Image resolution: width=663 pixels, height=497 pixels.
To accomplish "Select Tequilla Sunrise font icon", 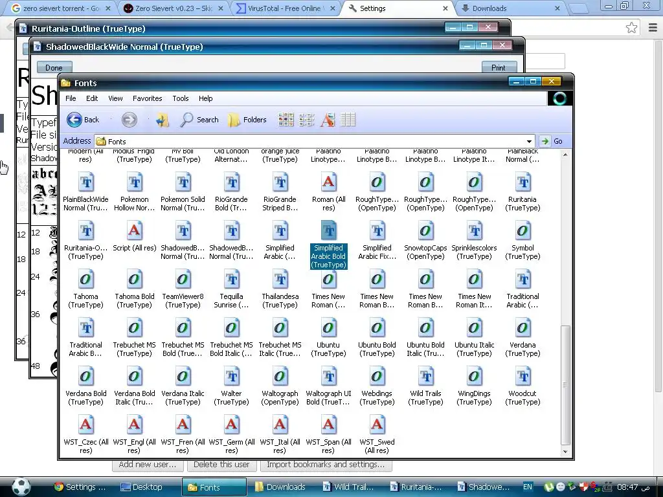I will pyautogui.click(x=231, y=280).
